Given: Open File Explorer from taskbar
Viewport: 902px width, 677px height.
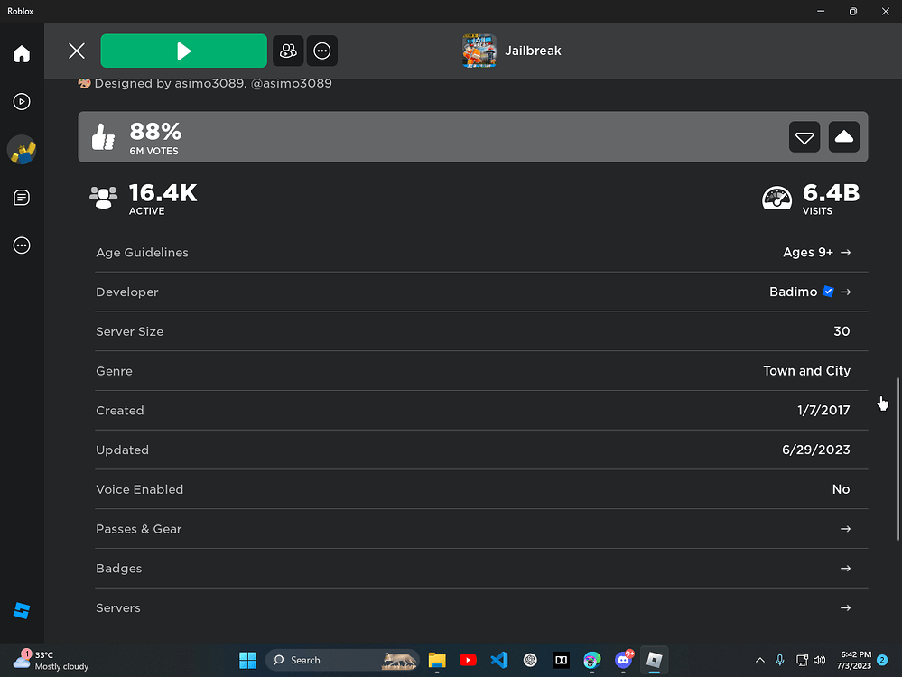Looking at the screenshot, I should coord(437,661).
